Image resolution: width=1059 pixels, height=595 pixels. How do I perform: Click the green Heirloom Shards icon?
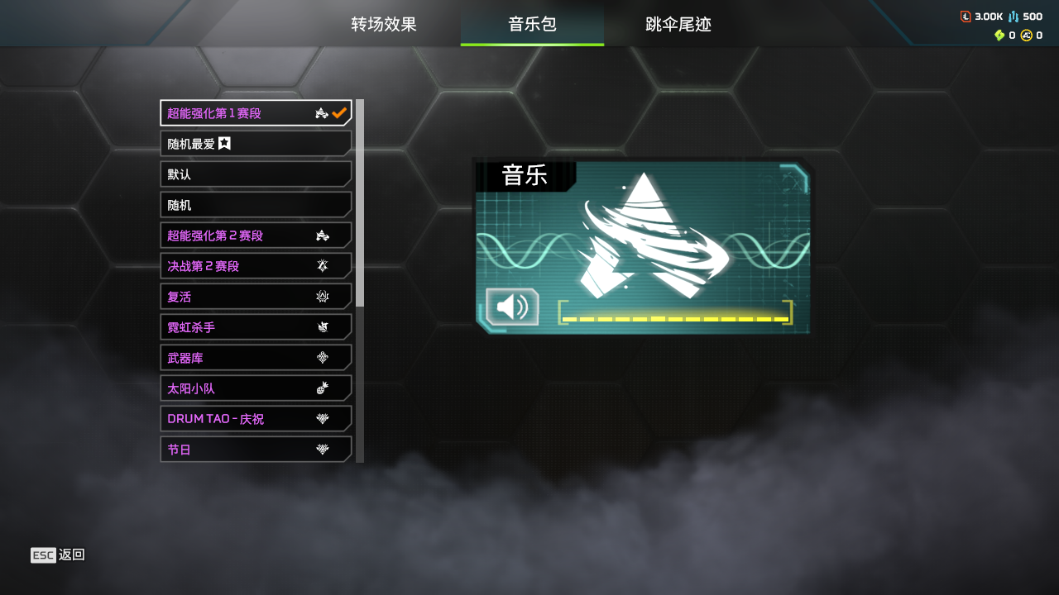[x=999, y=36]
